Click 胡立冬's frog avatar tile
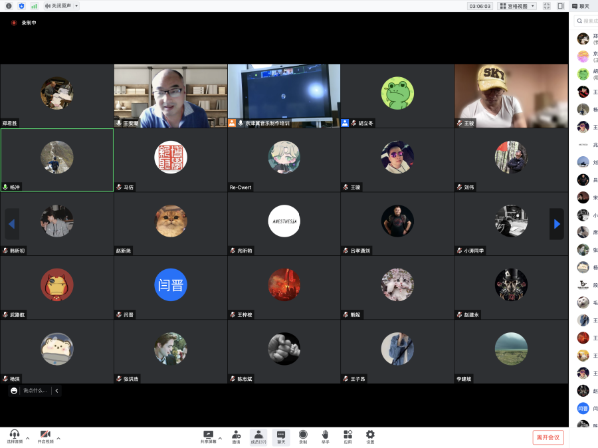598x448 pixels. click(x=397, y=96)
